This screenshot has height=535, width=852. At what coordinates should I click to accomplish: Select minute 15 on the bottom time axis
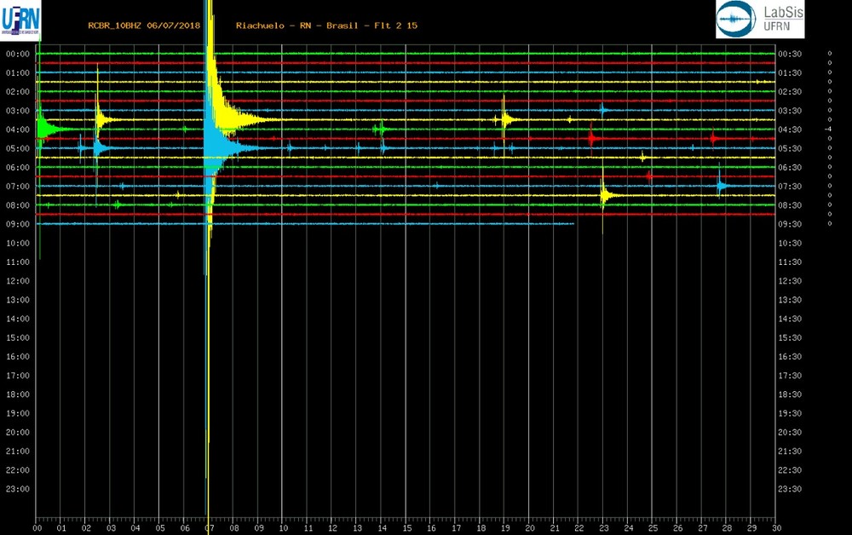click(407, 528)
